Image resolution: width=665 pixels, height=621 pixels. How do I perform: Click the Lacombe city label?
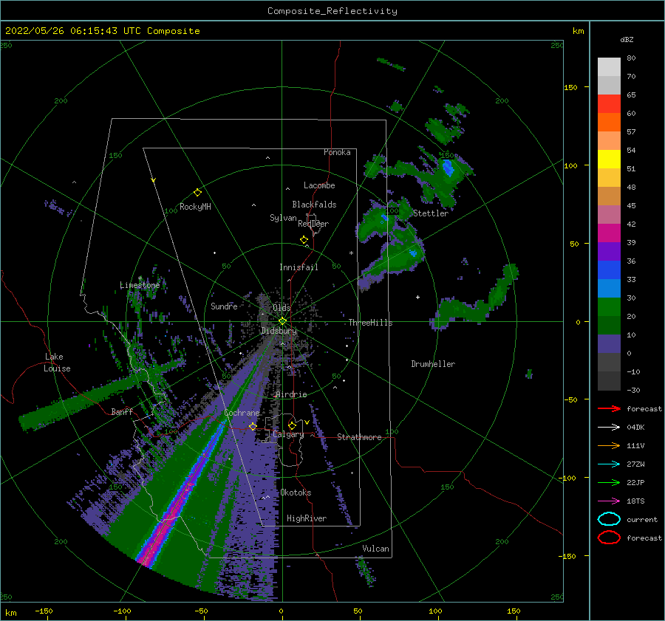[x=319, y=185]
